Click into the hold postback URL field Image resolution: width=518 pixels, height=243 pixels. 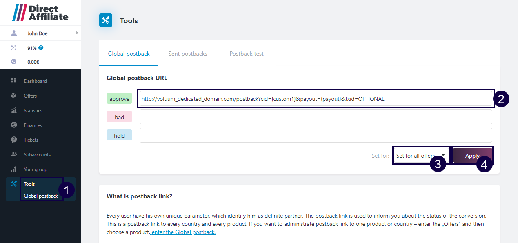point(315,135)
